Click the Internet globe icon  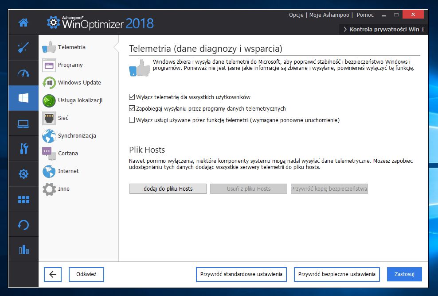coord(49,171)
